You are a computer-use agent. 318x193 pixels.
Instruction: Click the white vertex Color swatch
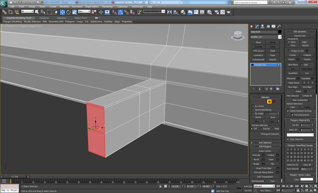click(x=307, y=180)
